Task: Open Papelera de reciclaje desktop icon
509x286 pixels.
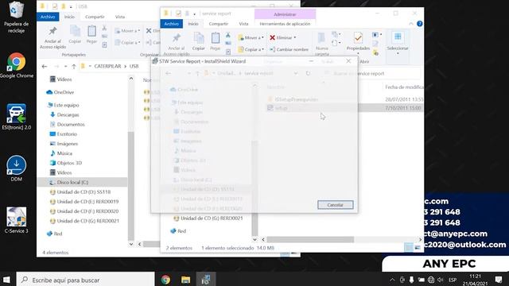Action: point(16,17)
